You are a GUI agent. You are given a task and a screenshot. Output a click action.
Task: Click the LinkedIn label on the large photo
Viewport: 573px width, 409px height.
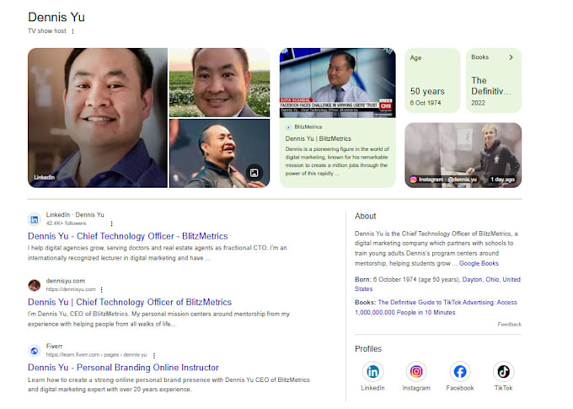tap(44, 177)
